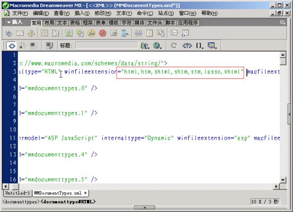Open the File Management dropdown
The image size is (293, 212).
(x=145, y=45)
